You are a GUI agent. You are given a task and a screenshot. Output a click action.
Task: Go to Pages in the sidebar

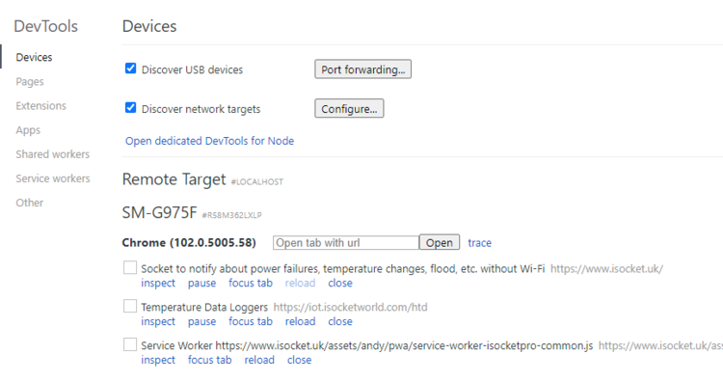tap(30, 82)
